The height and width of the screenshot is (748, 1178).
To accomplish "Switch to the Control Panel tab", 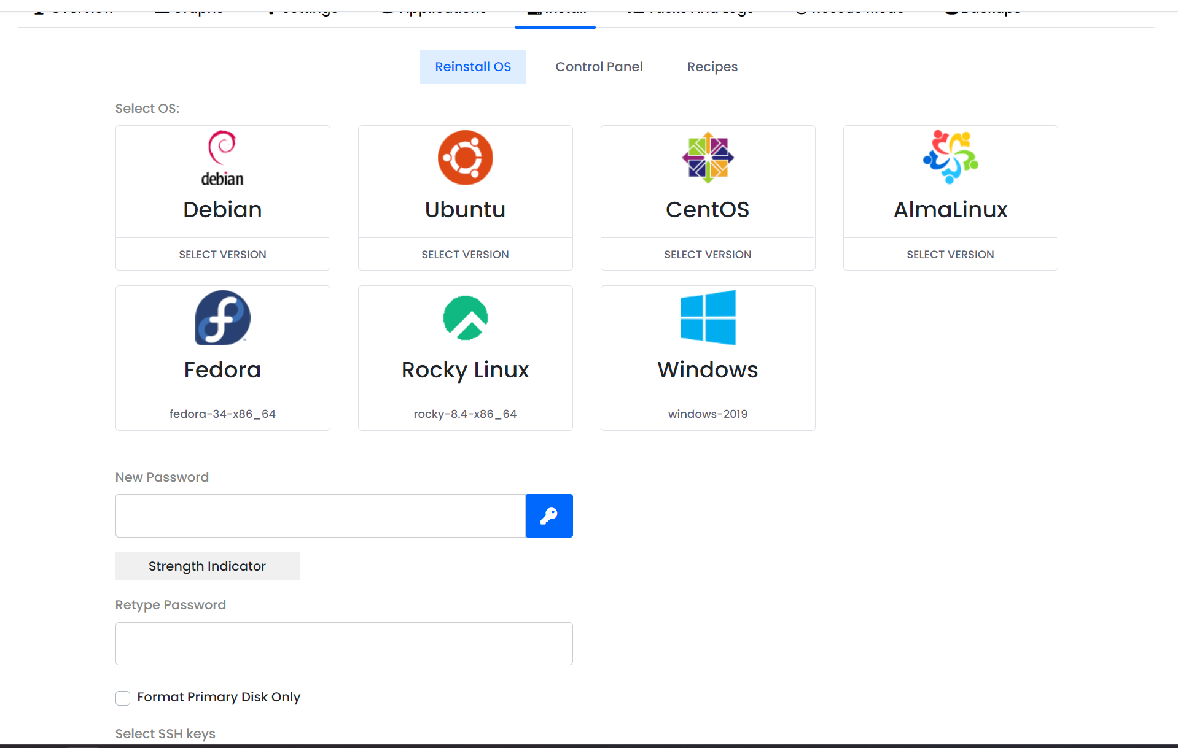I will (x=599, y=67).
